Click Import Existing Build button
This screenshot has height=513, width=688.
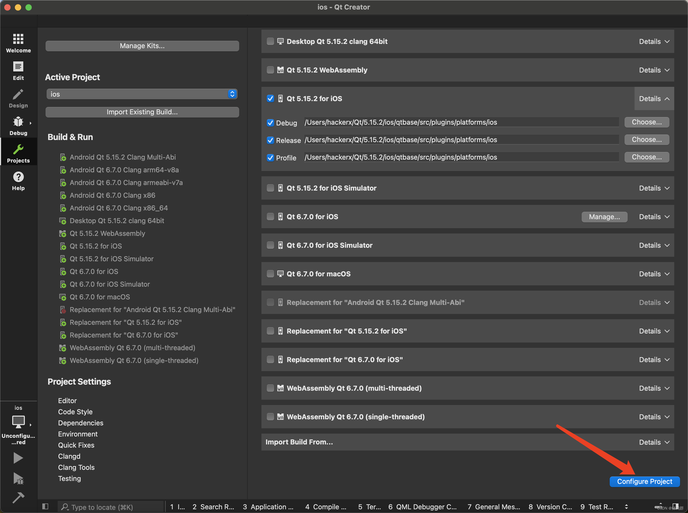(x=142, y=112)
